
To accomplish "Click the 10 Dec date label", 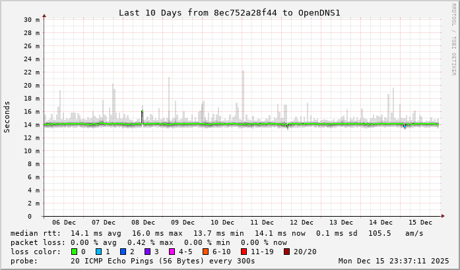I will click(x=222, y=223).
